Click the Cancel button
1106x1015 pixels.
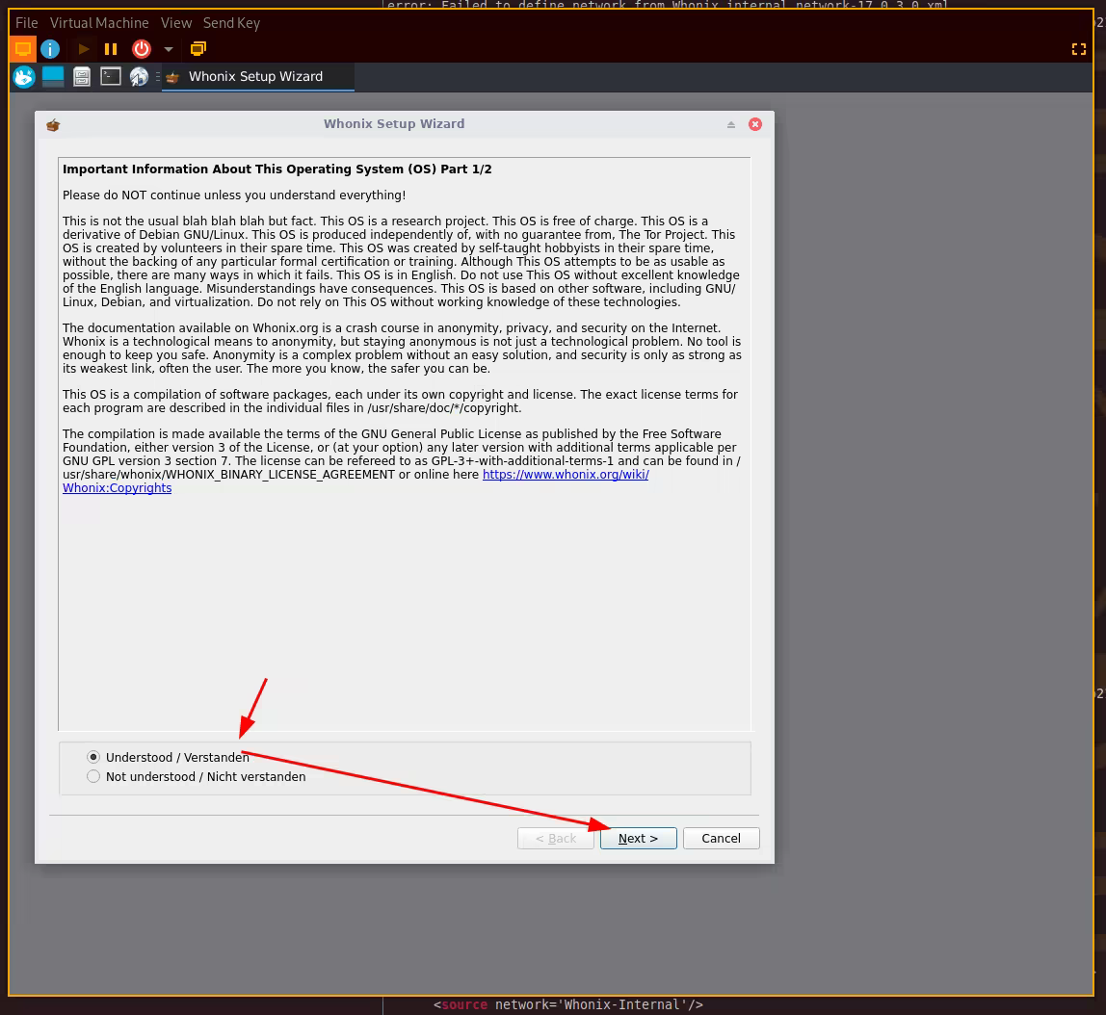click(721, 838)
